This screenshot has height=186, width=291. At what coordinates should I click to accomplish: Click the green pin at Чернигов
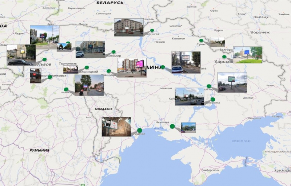pyautogui.click(x=152, y=31)
